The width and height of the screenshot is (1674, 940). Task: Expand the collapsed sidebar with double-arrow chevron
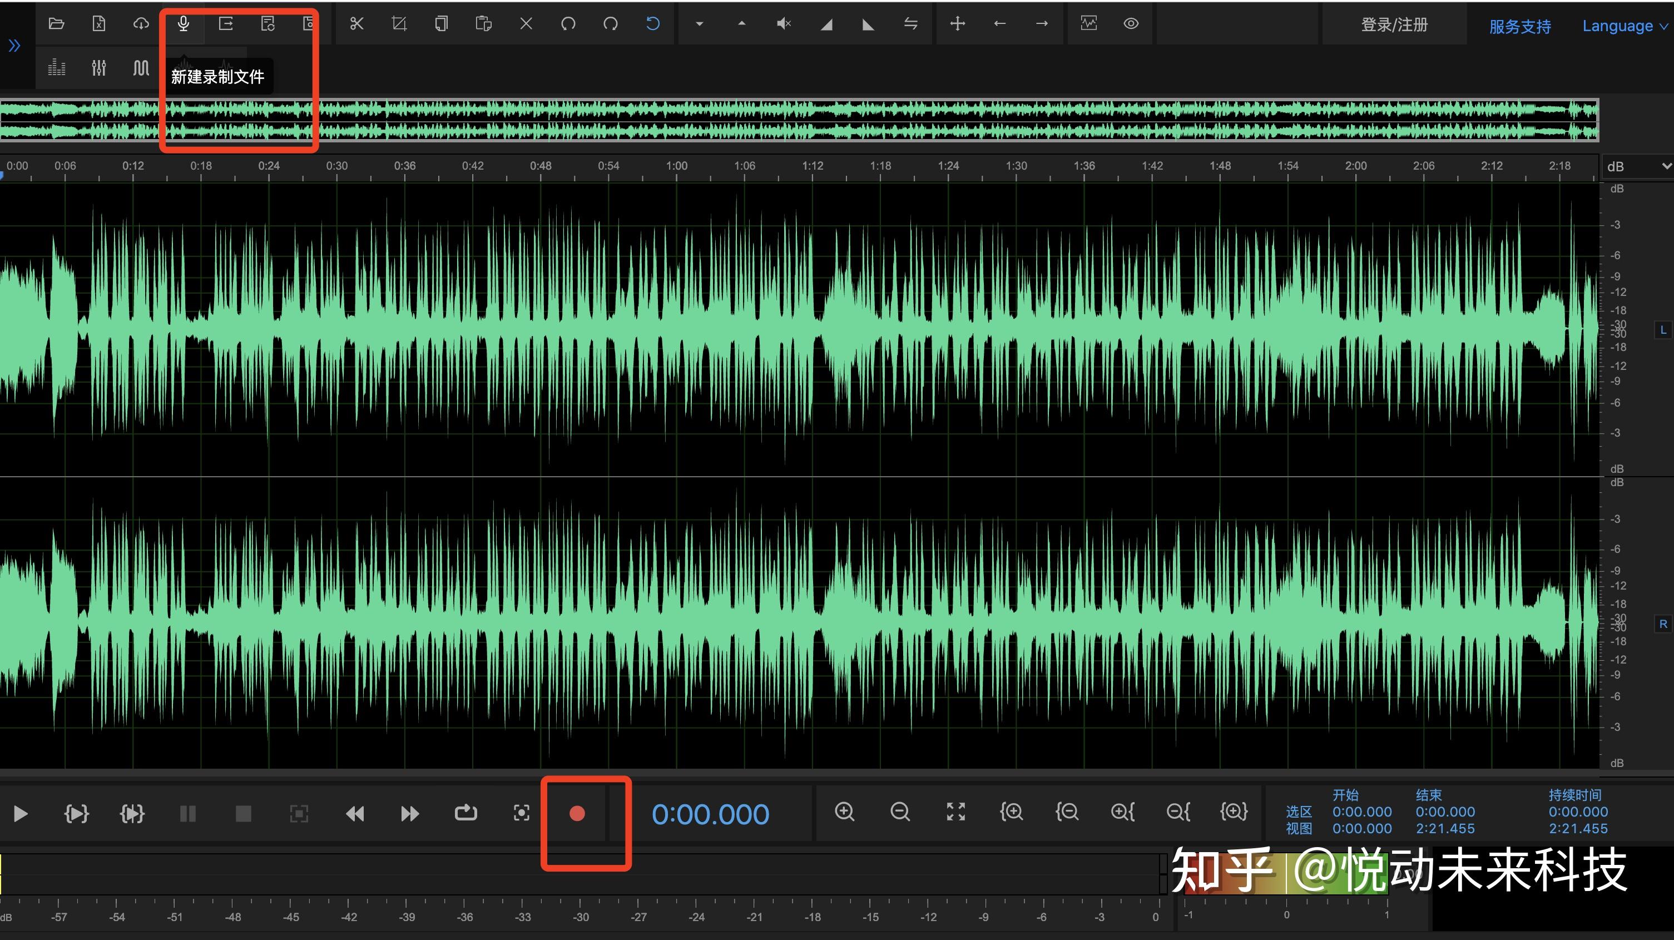[14, 46]
